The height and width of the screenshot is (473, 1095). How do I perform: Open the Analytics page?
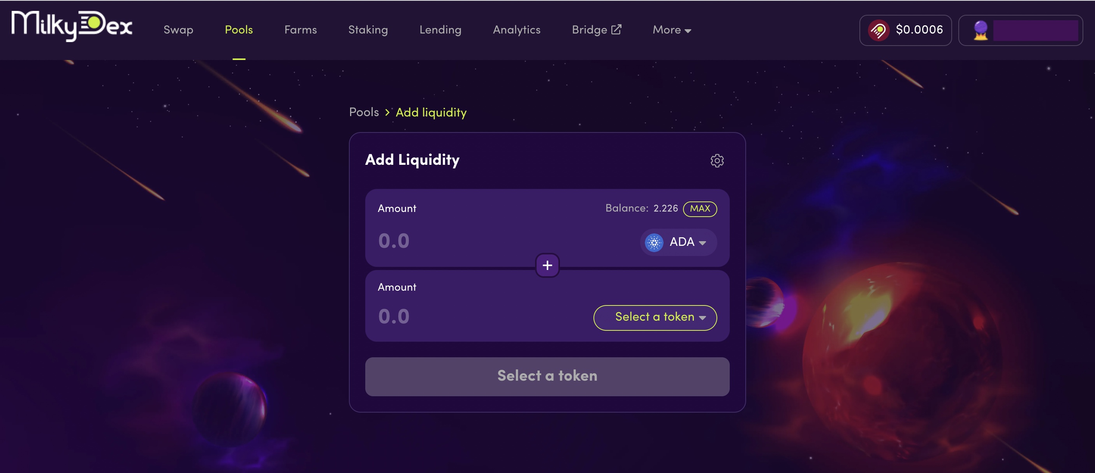pos(516,30)
